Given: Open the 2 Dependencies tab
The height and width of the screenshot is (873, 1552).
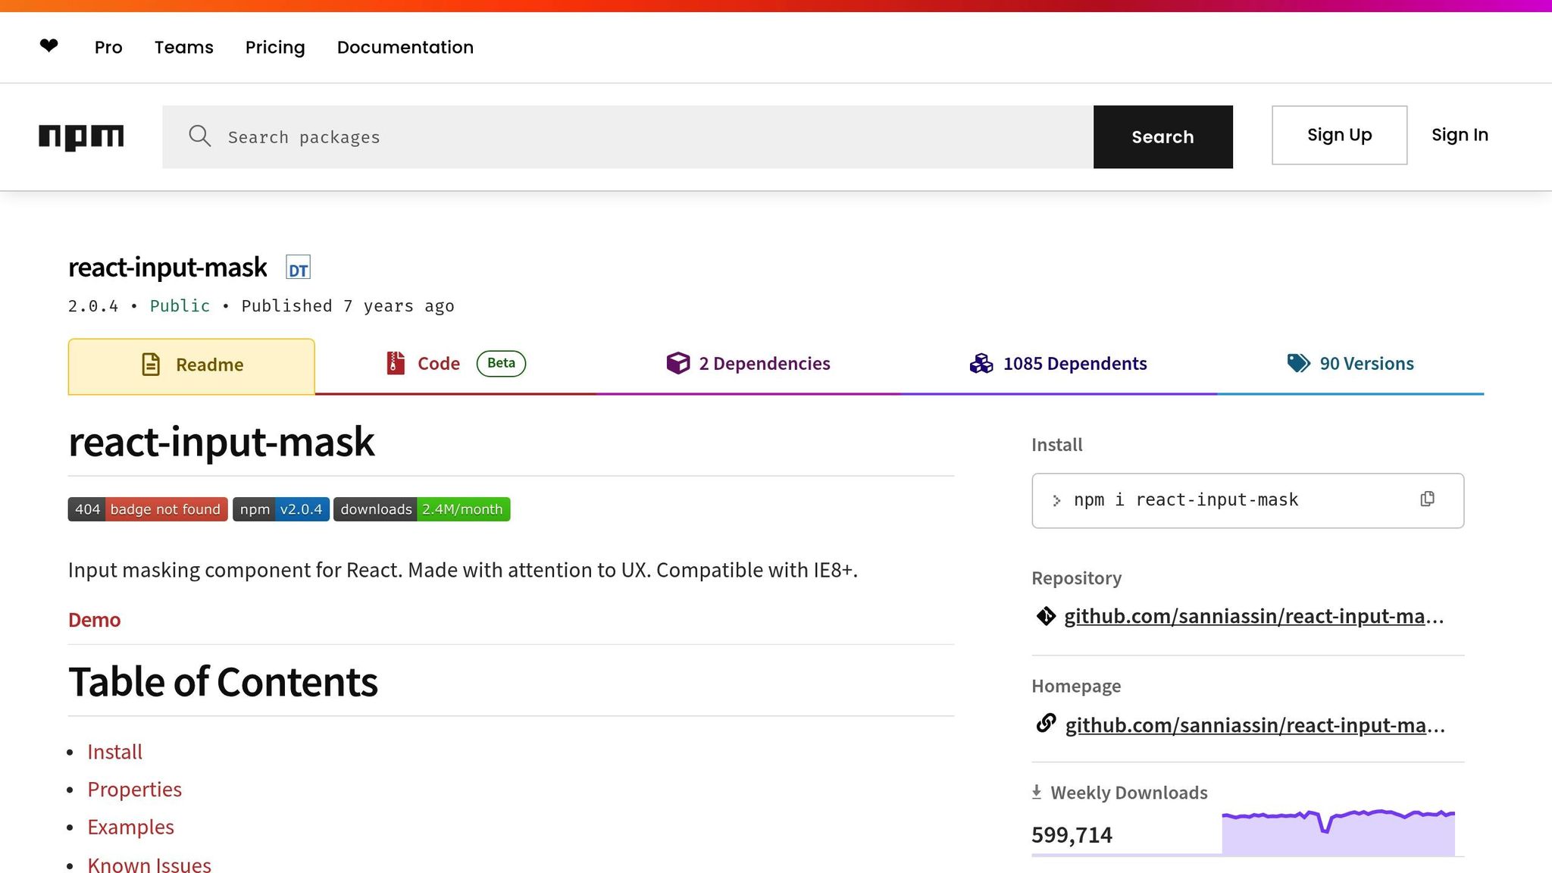Looking at the screenshot, I should (x=748, y=364).
